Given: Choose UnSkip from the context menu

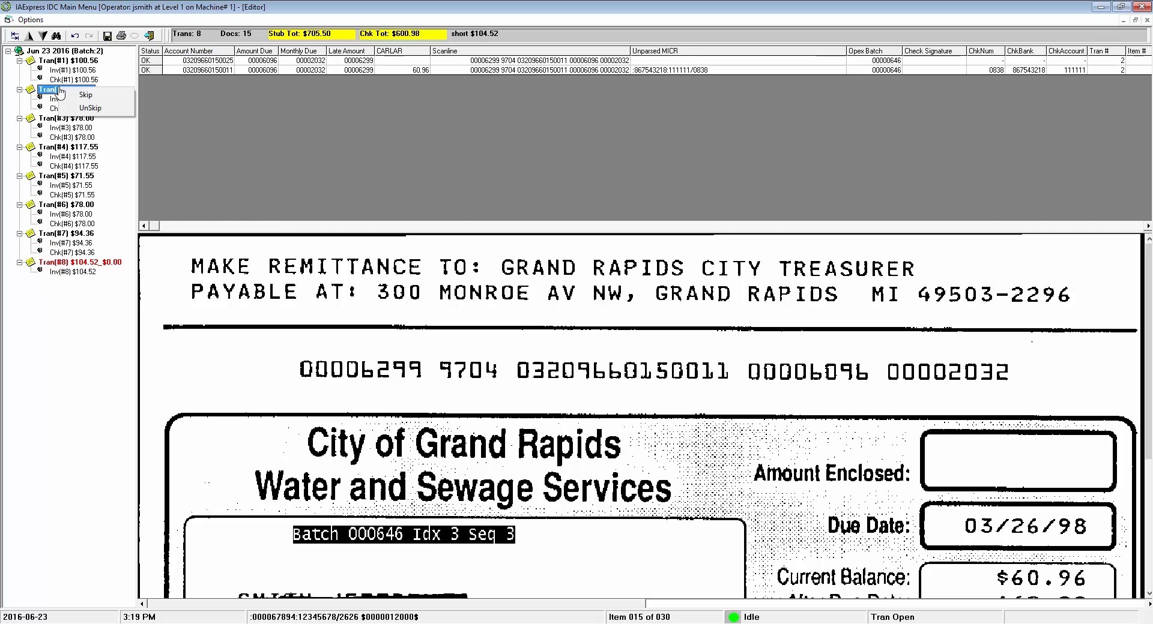Looking at the screenshot, I should tap(96, 108).
